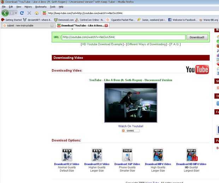Click Download MP4 Video link
The image size is (219, 183).
point(158,164)
